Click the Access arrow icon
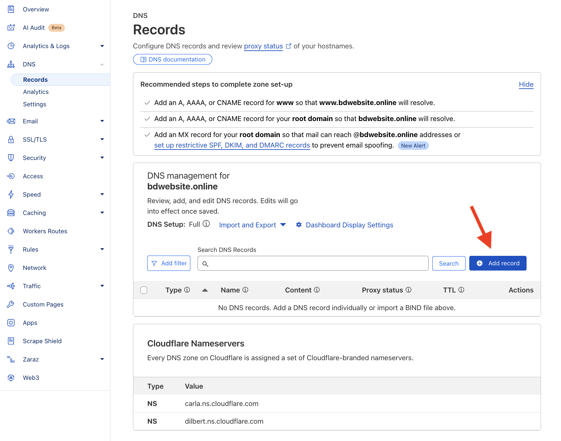The width and height of the screenshot is (561, 441). [x=11, y=176]
